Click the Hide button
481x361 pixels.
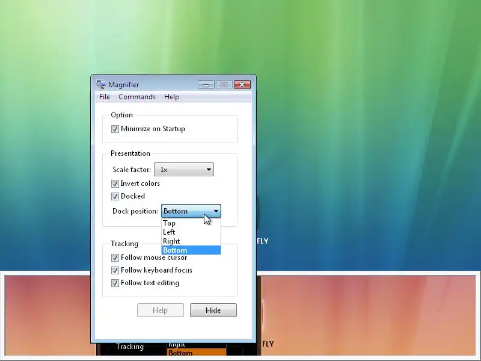[213, 310]
